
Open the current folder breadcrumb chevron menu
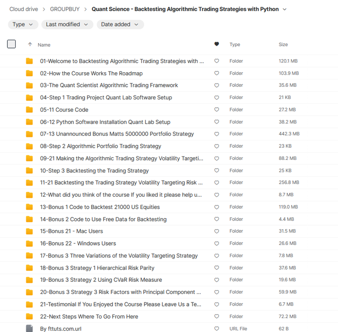[x=284, y=9]
